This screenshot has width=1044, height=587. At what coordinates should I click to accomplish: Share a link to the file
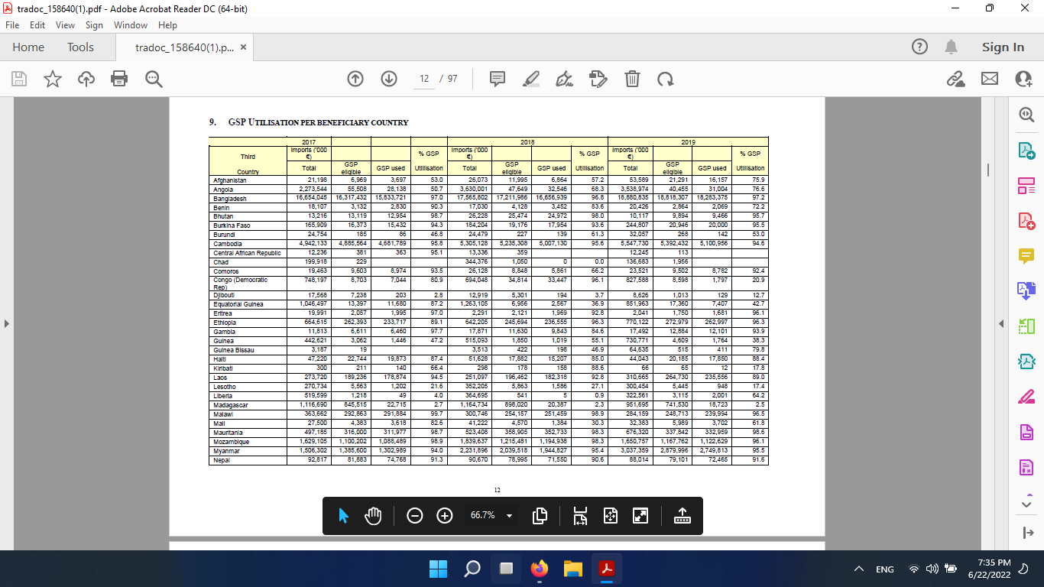tap(955, 79)
